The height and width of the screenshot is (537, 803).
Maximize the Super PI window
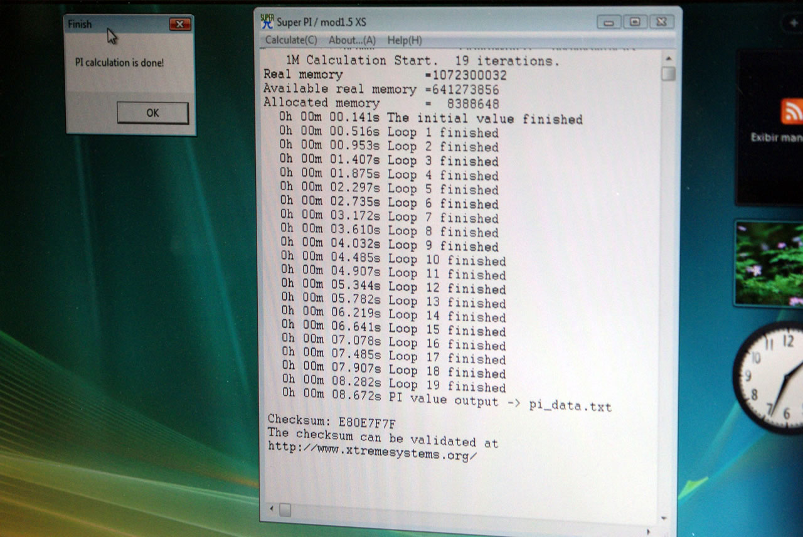click(635, 22)
